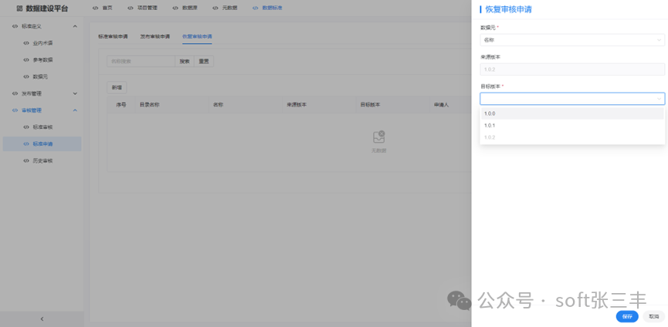Select the 恢复审核申请 tab

(x=197, y=36)
